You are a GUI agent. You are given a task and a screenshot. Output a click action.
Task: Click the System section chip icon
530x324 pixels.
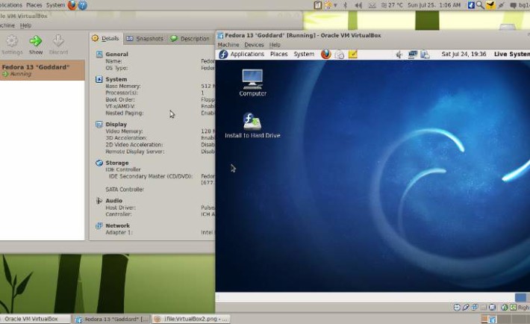(99, 79)
